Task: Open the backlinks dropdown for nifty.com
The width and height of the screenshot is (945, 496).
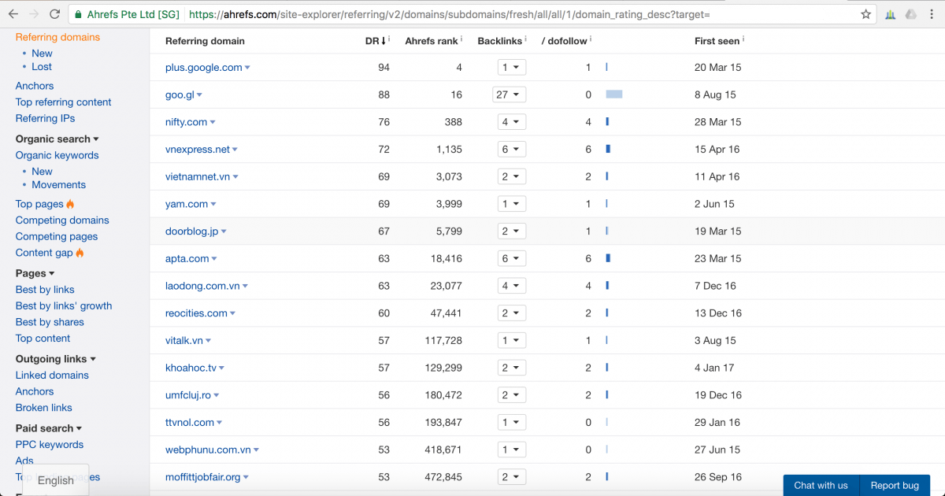Action: (512, 122)
